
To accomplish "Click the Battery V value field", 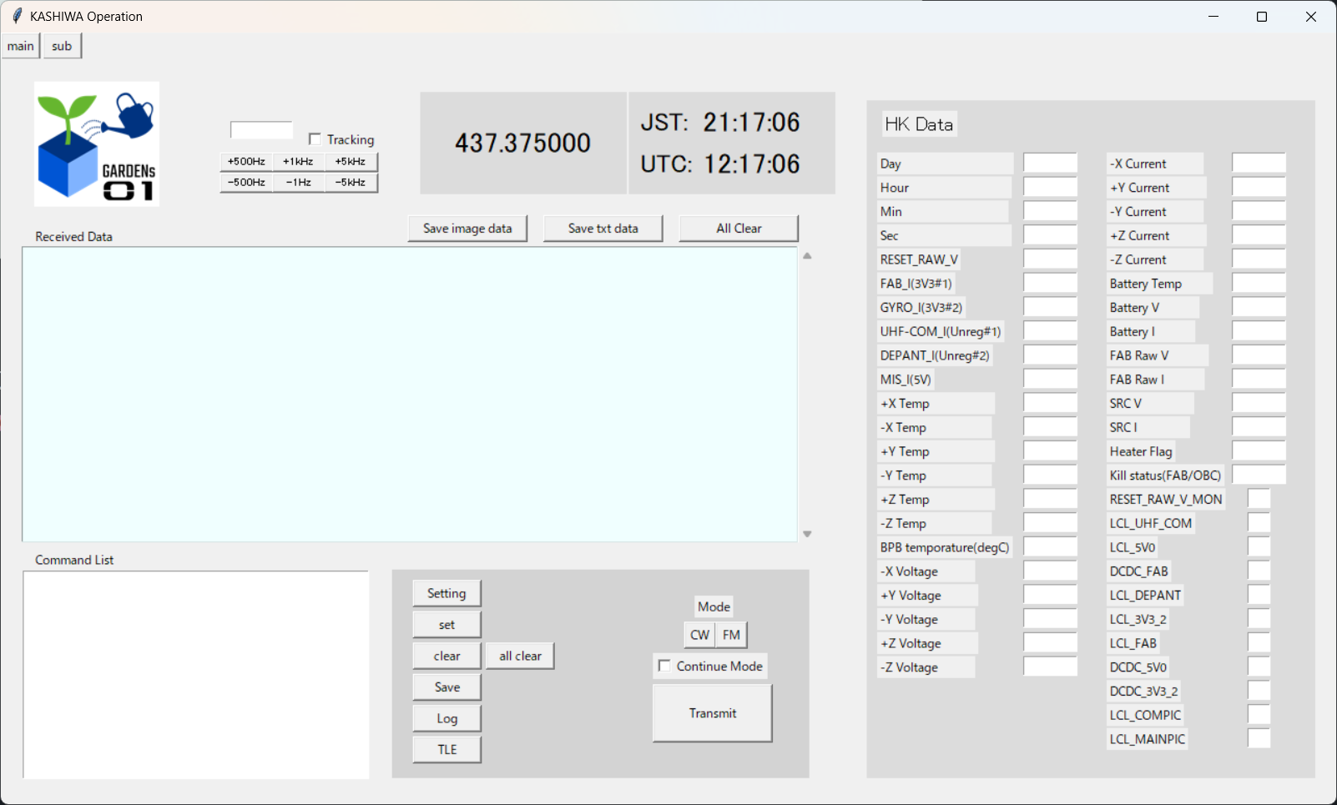I will pos(1259,307).
